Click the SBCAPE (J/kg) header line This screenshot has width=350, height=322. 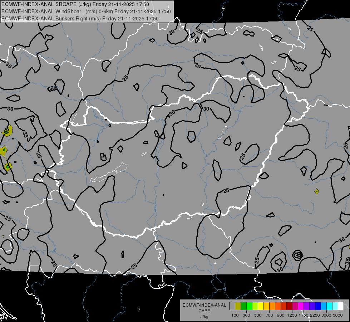pyautogui.click(x=75, y=4)
